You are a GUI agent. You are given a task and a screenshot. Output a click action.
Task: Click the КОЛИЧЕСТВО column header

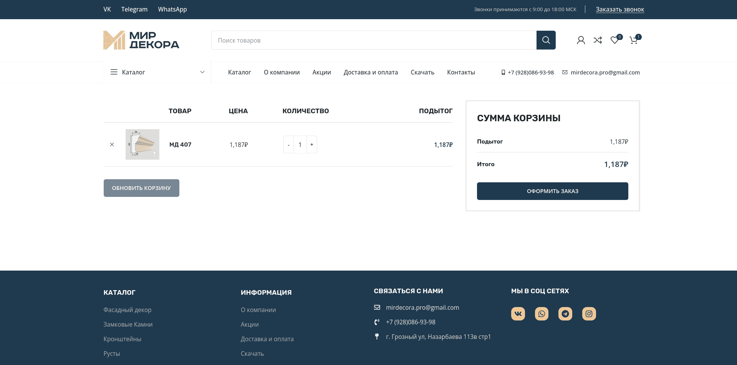[x=306, y=111]
